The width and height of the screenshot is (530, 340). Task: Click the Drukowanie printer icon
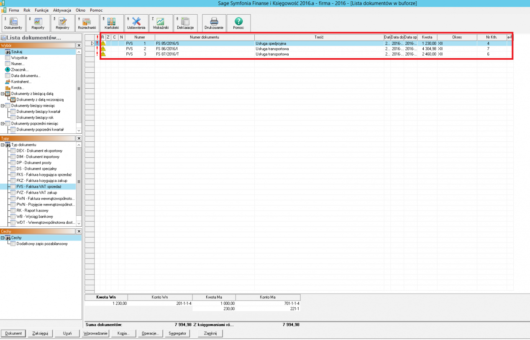214,23
